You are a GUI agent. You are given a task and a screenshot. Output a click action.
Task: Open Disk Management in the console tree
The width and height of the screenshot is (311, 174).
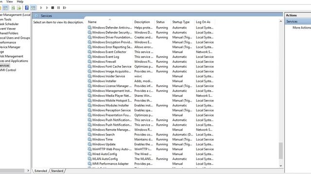point(12,56)
